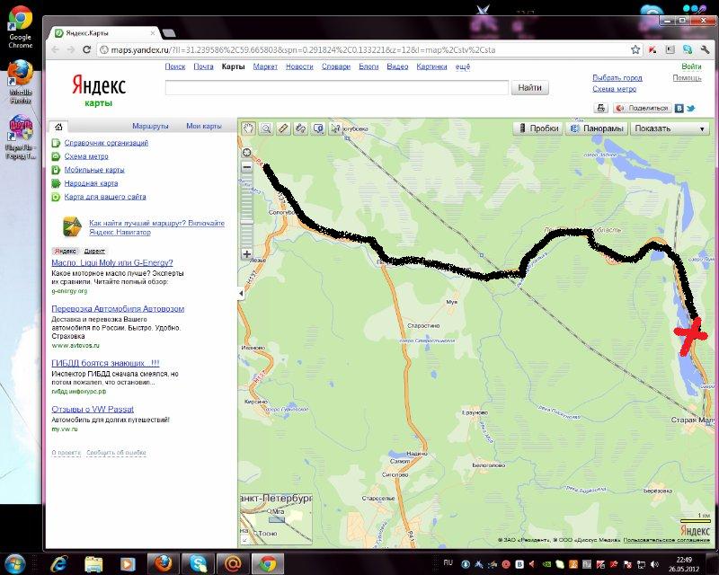Open the Почта service link
The height and width of the screenshot is (575, 719).
point(204,66)
